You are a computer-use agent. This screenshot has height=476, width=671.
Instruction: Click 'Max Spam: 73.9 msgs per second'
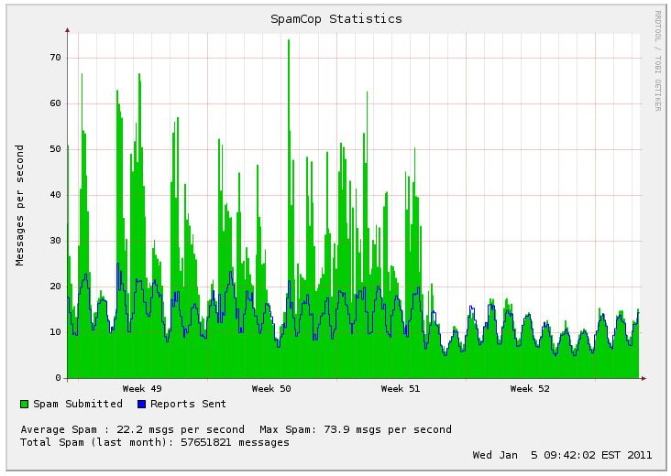356,429
